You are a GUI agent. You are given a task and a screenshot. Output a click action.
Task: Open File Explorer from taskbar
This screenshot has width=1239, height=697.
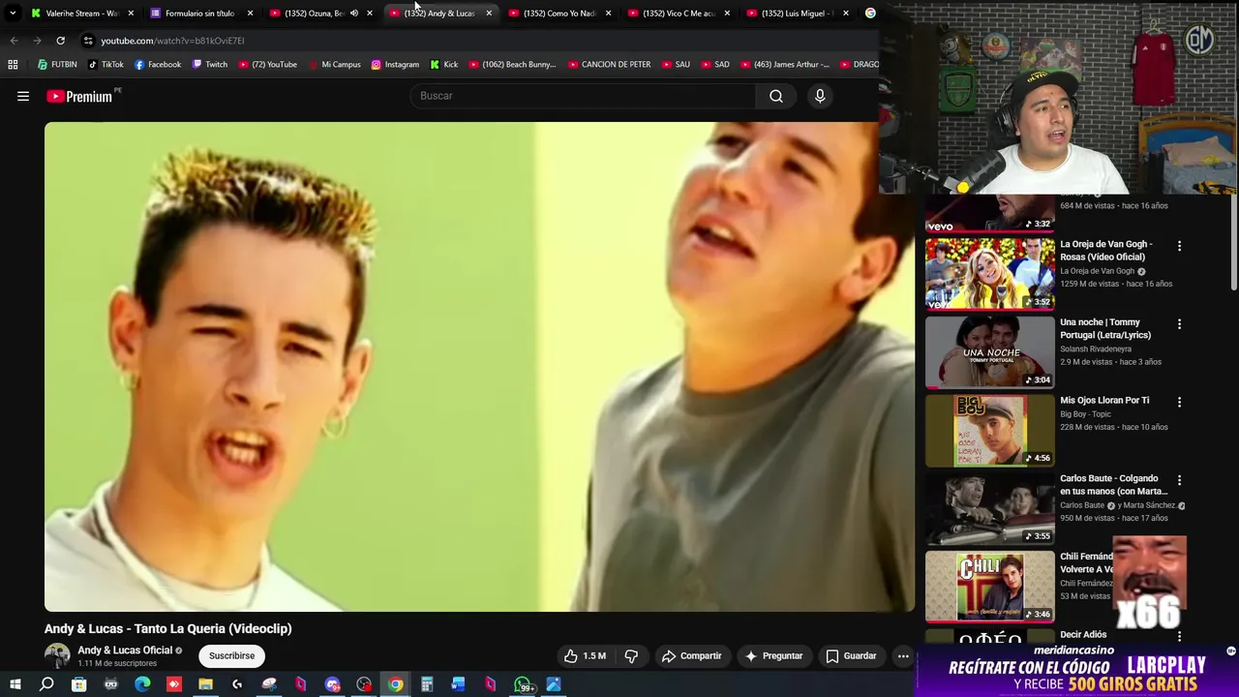[205, 684]
